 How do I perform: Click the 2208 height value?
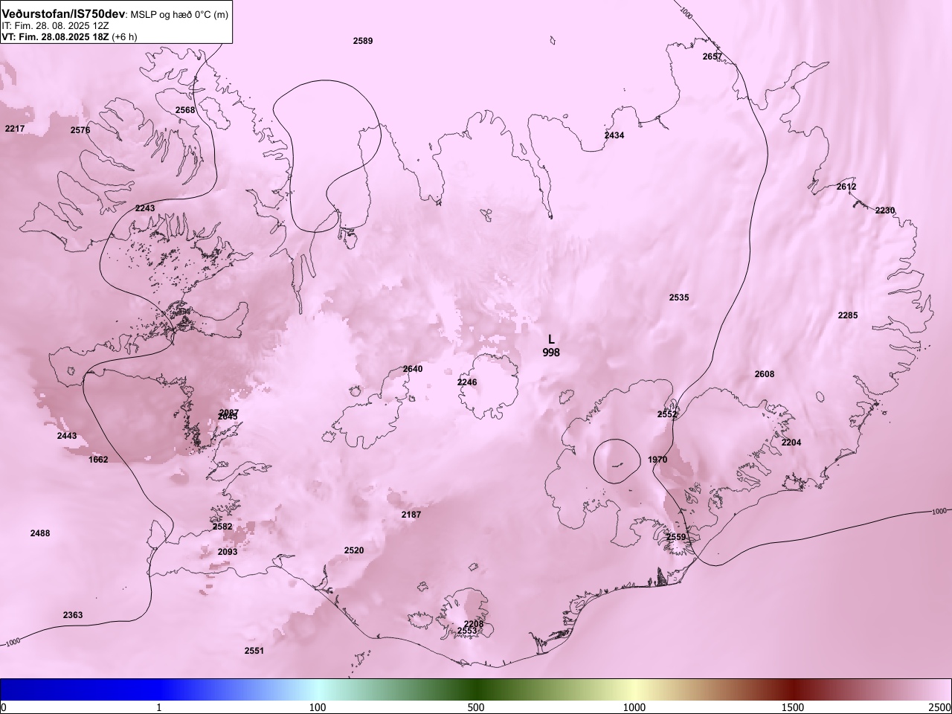click(474, 623)
